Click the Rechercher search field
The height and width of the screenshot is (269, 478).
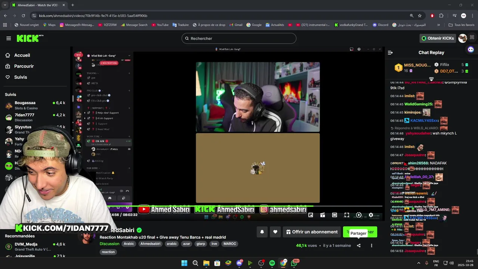coord(239,38)
